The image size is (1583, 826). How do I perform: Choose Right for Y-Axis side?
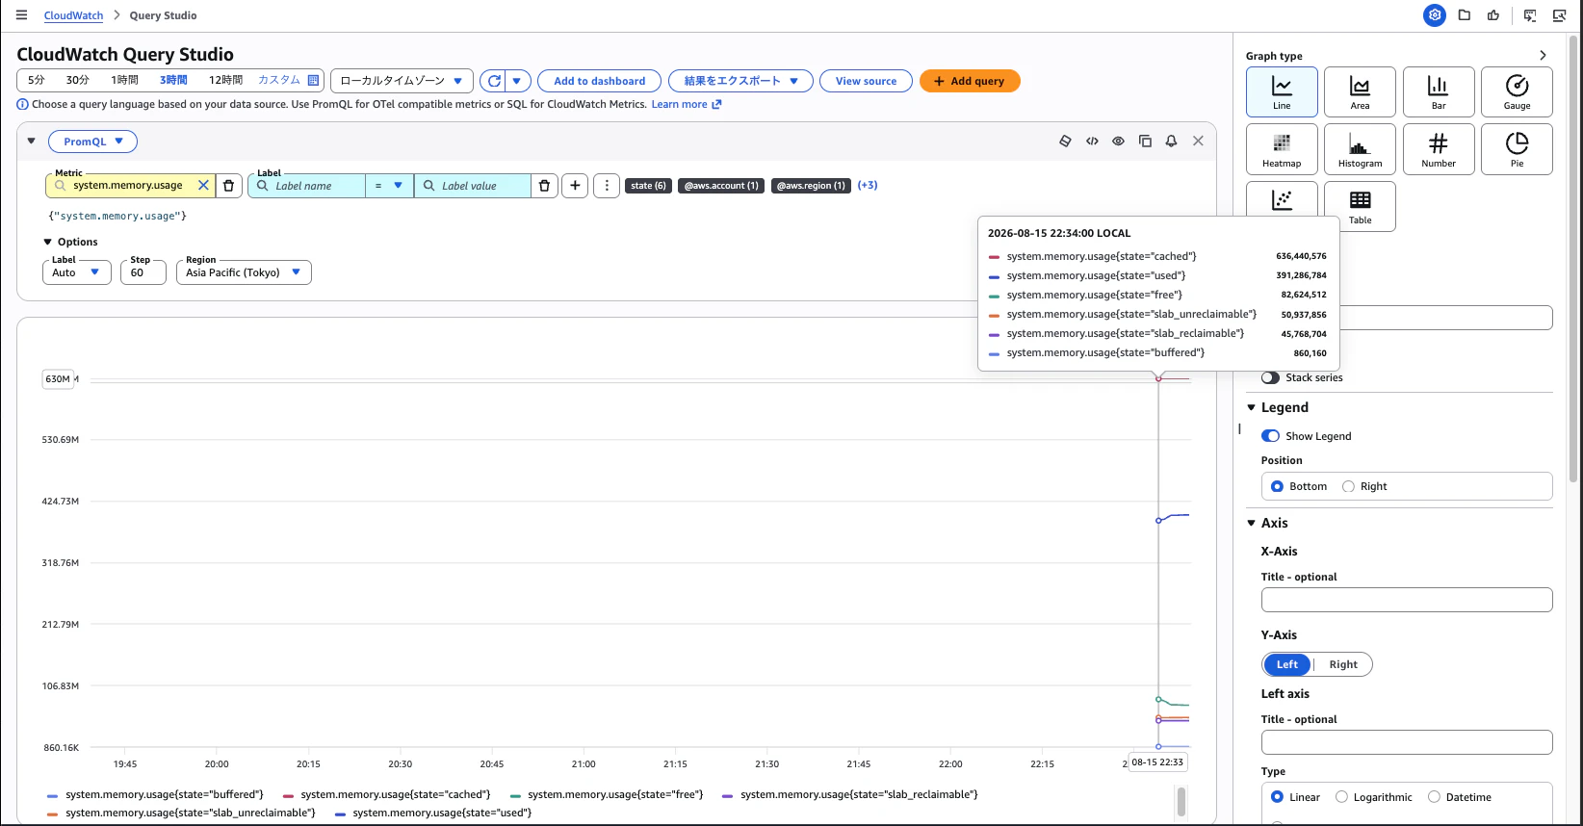tap(1343, 664)
